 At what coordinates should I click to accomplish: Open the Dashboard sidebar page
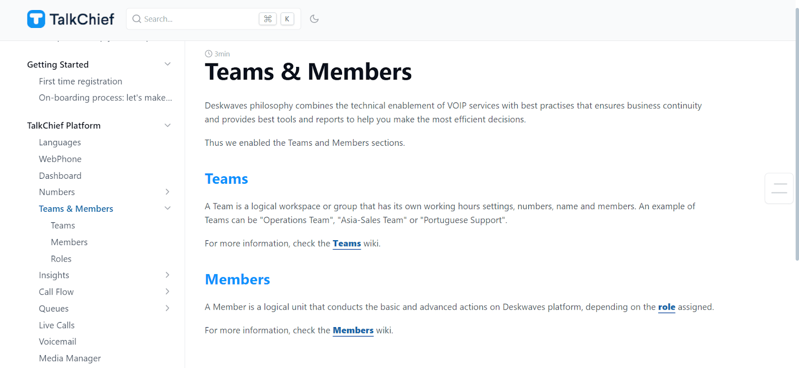click(60, 176)
